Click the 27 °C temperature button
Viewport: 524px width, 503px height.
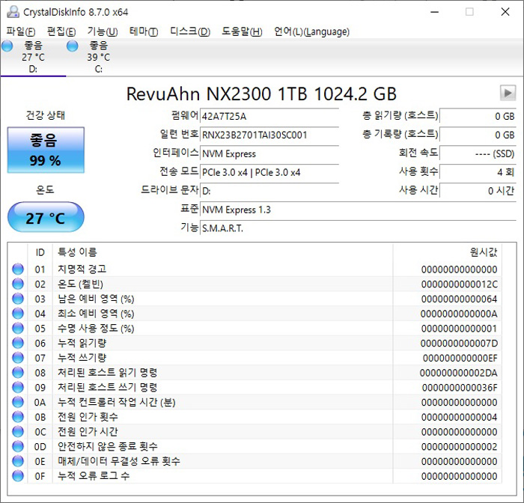coord(46,218)
